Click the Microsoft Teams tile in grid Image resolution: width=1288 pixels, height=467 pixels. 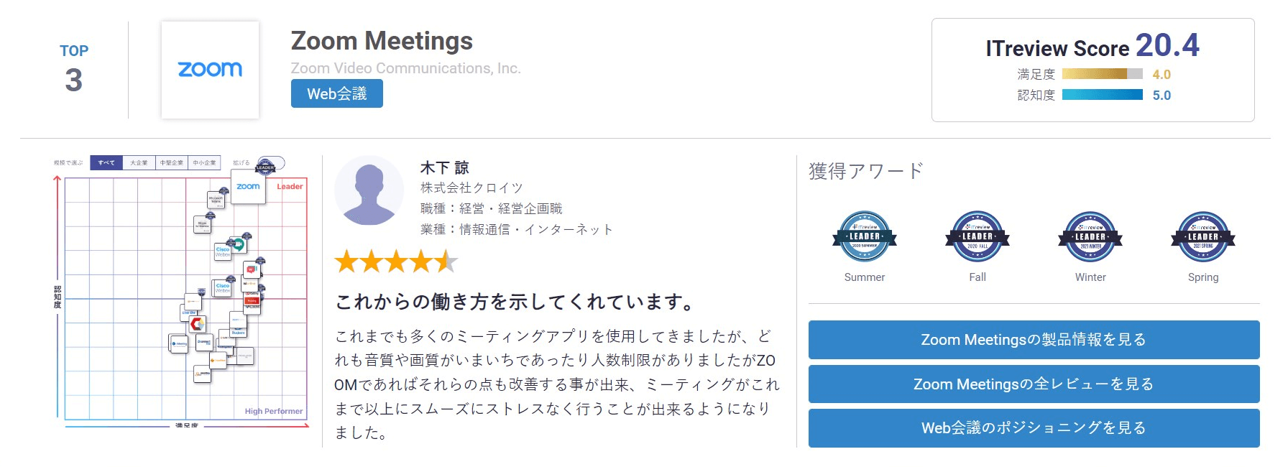216,199
